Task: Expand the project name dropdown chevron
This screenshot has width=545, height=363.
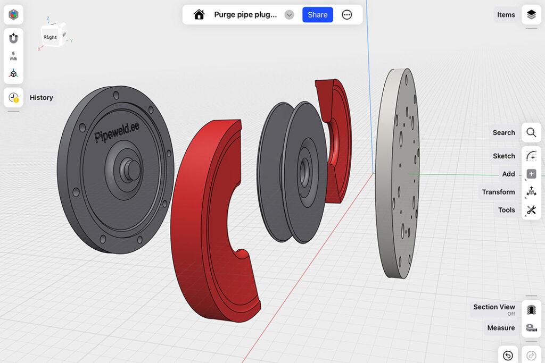Action: point(289,14)
